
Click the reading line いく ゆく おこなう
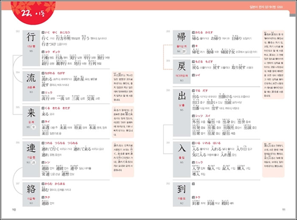[x=57, y=33]
